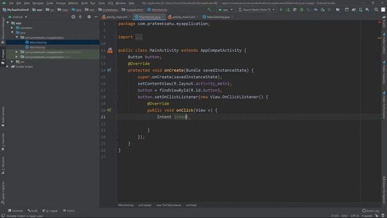This screenshot has width=387, height=218.
Task: Open the app run configuration dropdown
Action: [226, 10]
